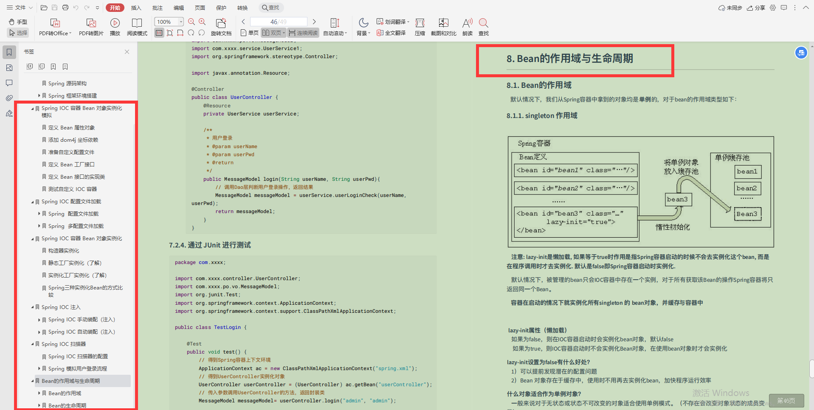This screenshot has width=814, height=410.
Task: Click the 分享 share button
Action: [x=756, y=8]
